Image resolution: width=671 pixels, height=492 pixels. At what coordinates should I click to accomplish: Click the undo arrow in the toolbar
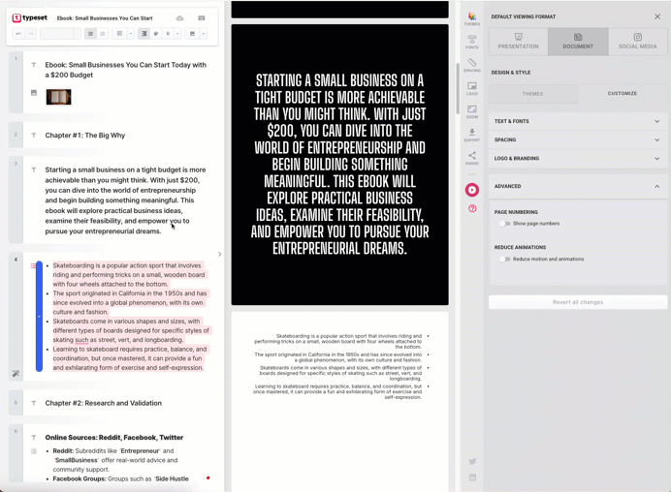[x=18, y=33]
